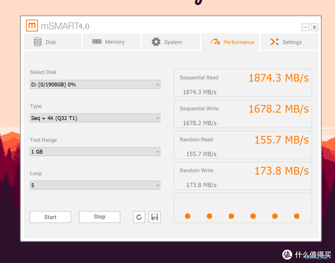This screenshot has width=335, height=263.
Task: Click the Sequential Read 1874.3 MB/s result
Action: coord(279,78)
